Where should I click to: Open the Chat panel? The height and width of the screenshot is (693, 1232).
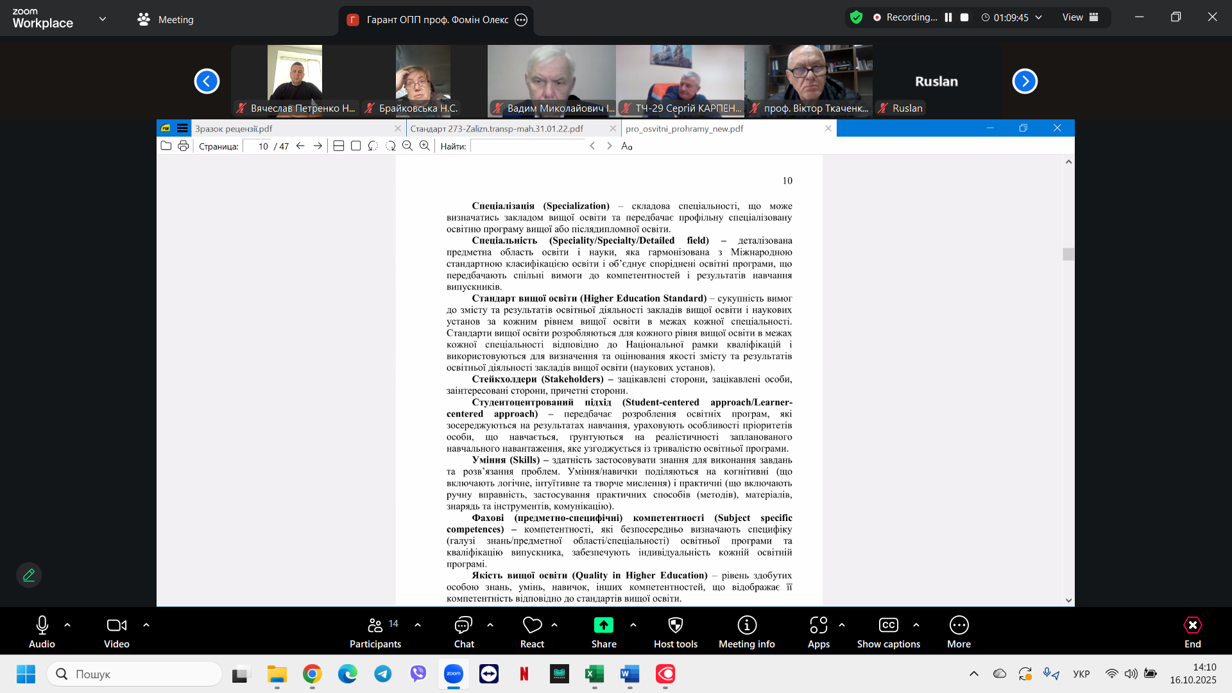click(463, 631)
